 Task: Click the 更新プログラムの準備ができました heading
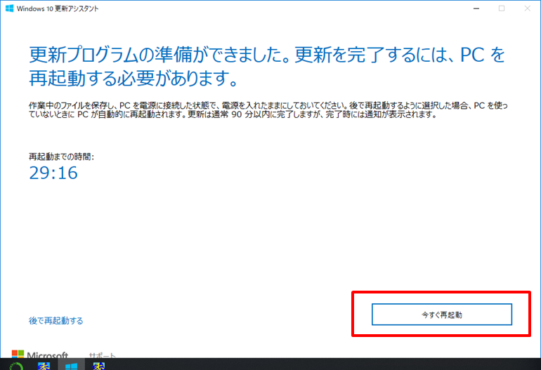pyautogui.click(x=267, y=66)
